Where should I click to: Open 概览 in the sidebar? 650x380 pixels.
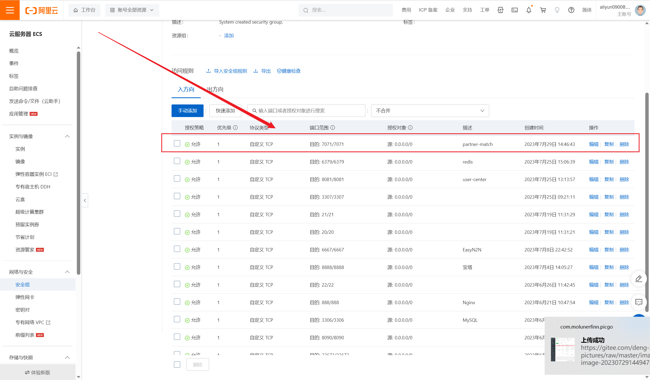tap(14, 51)
